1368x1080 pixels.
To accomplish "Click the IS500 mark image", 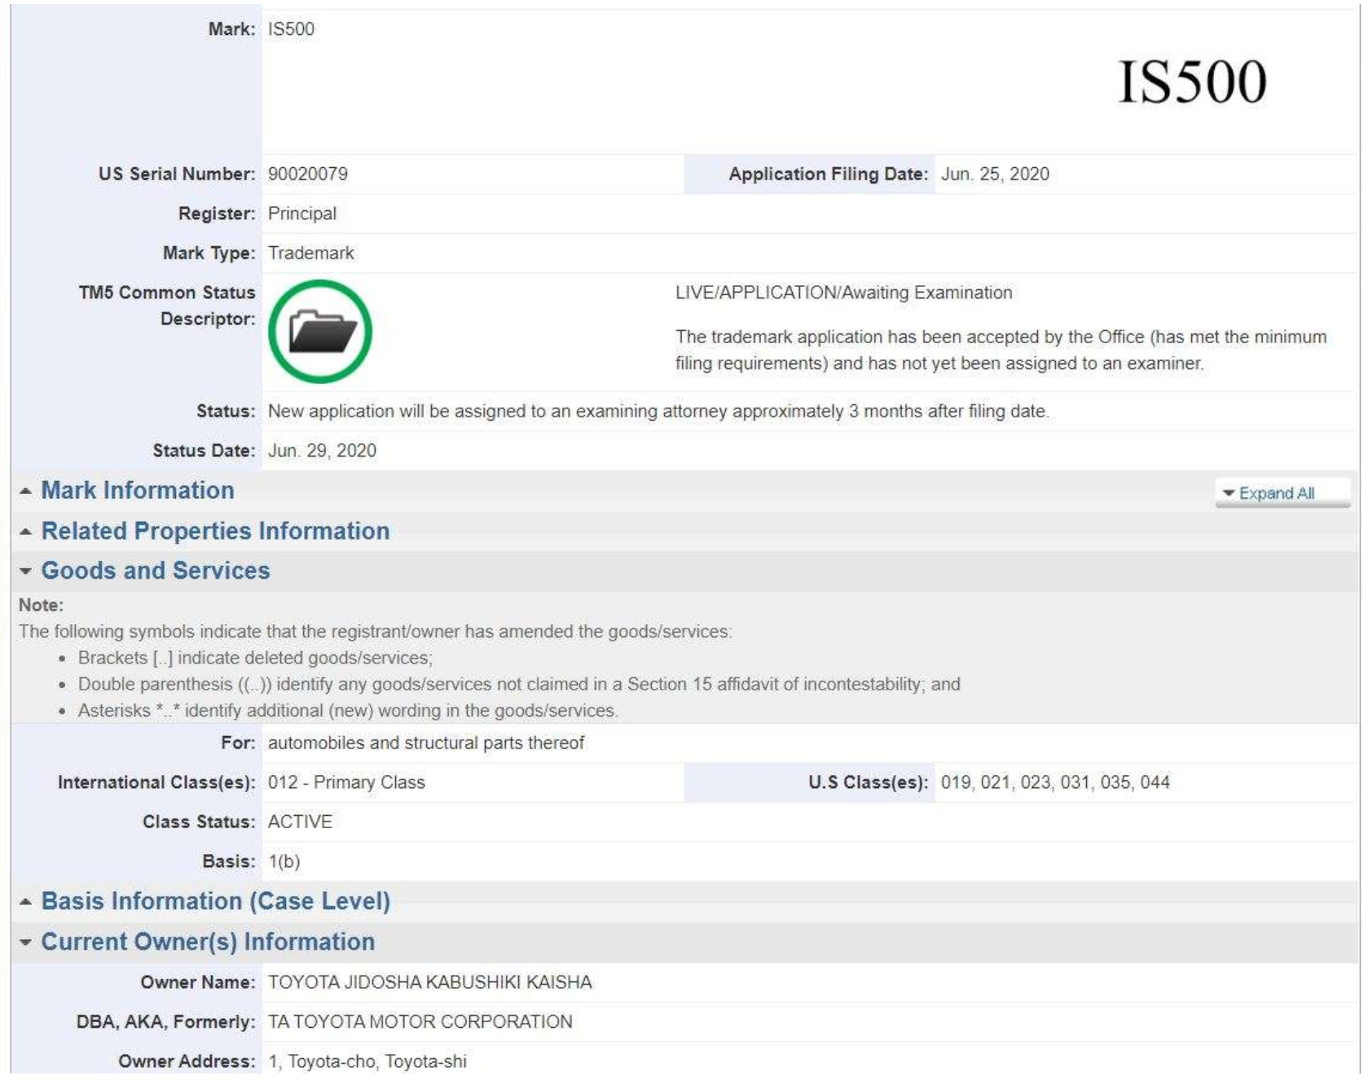I will 1192,82.
